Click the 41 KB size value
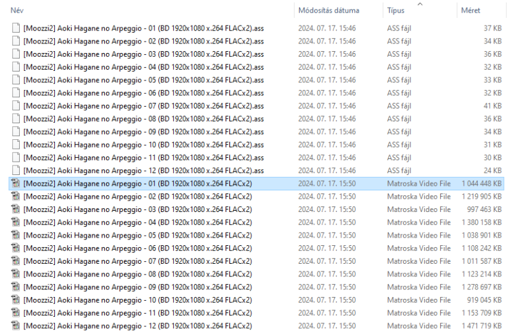The height and width of the screenshot is (334, 511). [492, 106]
